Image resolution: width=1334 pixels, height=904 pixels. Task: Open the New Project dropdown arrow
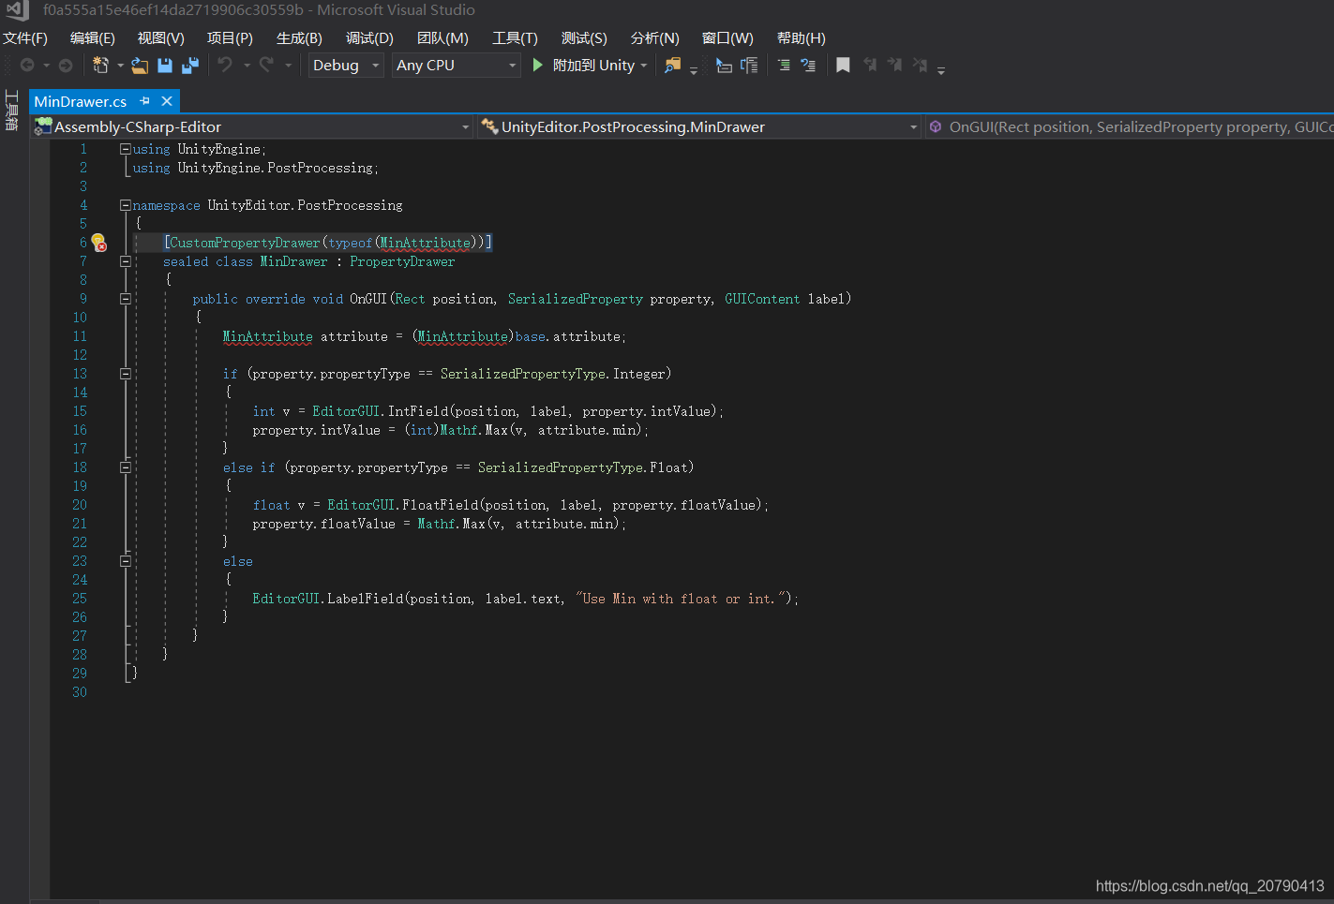(x=120, y=66)
